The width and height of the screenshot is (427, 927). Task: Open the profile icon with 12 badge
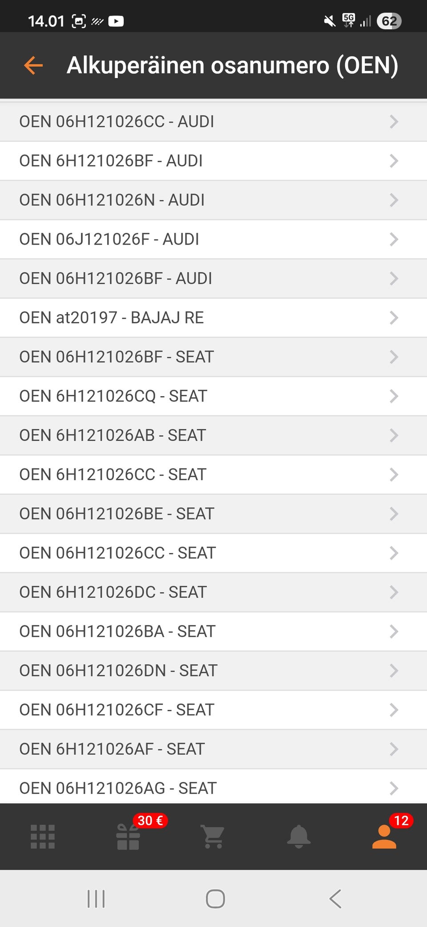click(x=384, y=837)
